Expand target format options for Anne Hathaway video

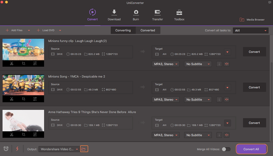227,123
